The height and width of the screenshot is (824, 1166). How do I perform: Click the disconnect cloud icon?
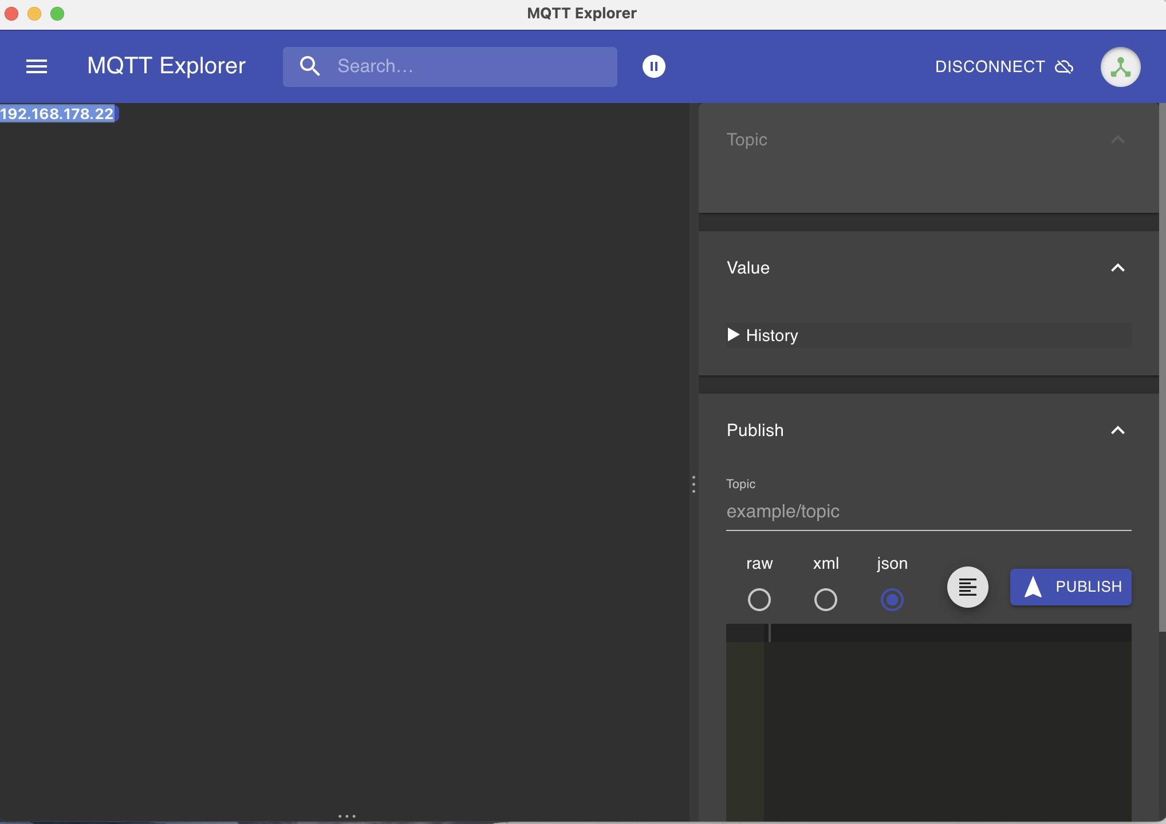(x=1064, y=67)
